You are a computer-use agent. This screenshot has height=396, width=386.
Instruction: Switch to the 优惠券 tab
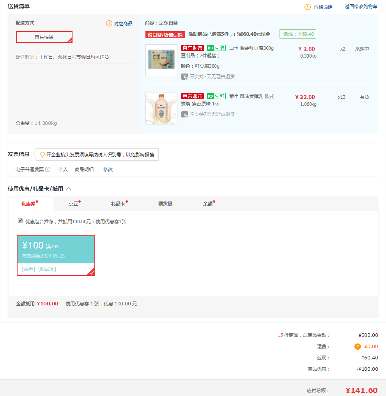pyautogui.click(x=31, y=203)
